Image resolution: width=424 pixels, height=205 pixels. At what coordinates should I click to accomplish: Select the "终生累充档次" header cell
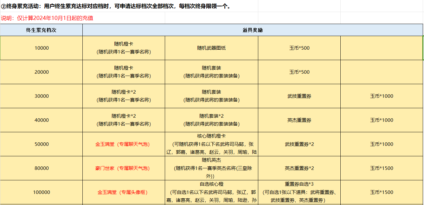click(x=41, y=30)
